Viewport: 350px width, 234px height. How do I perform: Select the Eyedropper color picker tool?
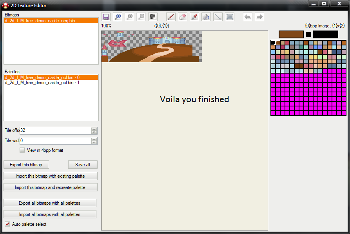(194, 17)
